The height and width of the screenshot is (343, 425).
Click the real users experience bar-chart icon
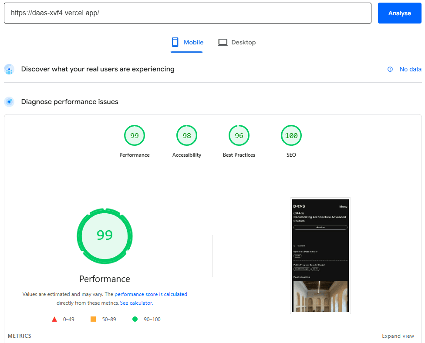[9, 69]
